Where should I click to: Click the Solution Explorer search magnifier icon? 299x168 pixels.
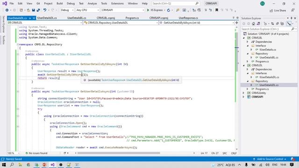coord(293,29)
